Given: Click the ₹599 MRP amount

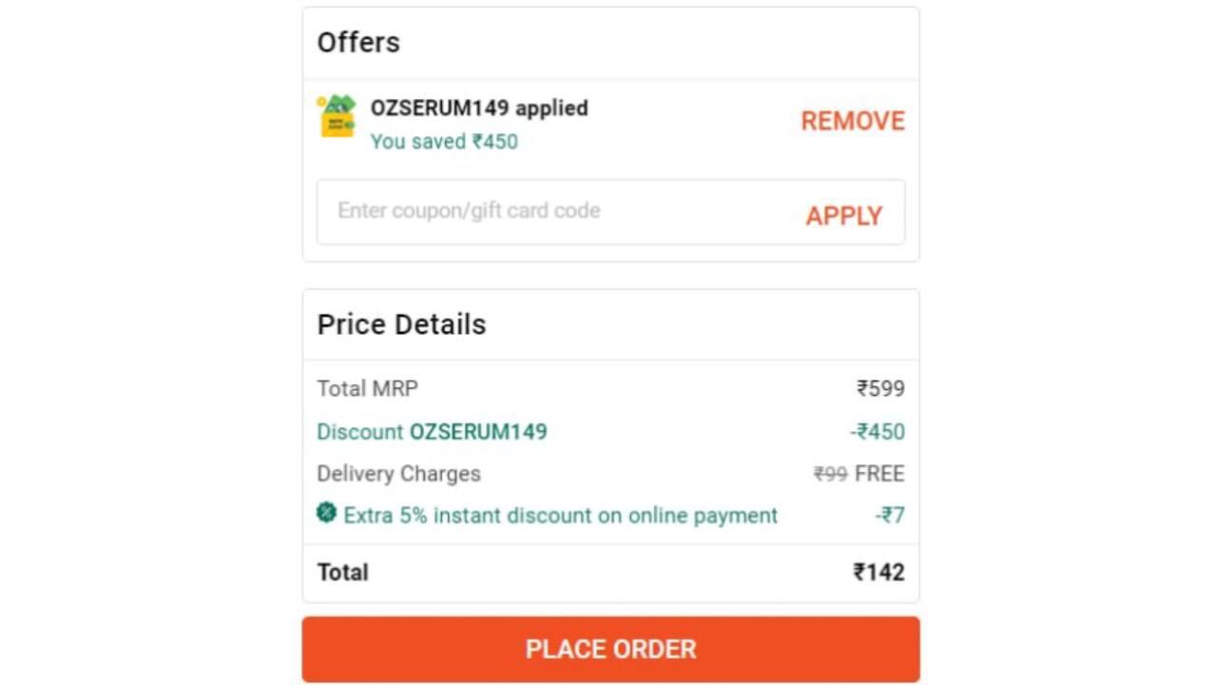Looking at the screenshot, I should pos(880,388).
